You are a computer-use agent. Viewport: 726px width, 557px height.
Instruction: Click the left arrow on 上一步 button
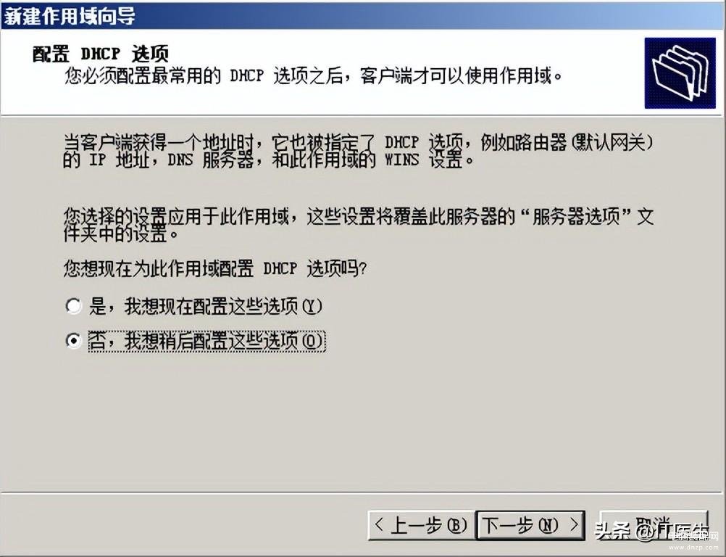click(x=379, y=525)
